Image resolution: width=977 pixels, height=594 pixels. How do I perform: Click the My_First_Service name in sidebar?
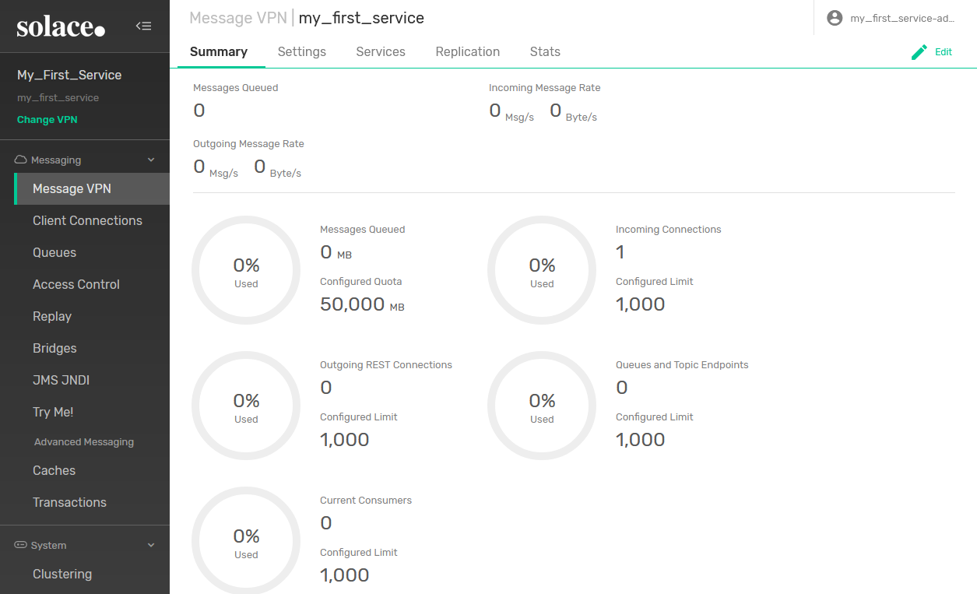click(x=69, y=75)
